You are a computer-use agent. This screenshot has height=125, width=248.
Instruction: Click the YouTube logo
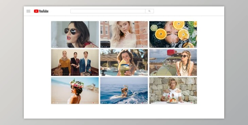(41, 11)
